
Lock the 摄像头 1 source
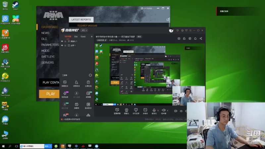click(65, 41)
